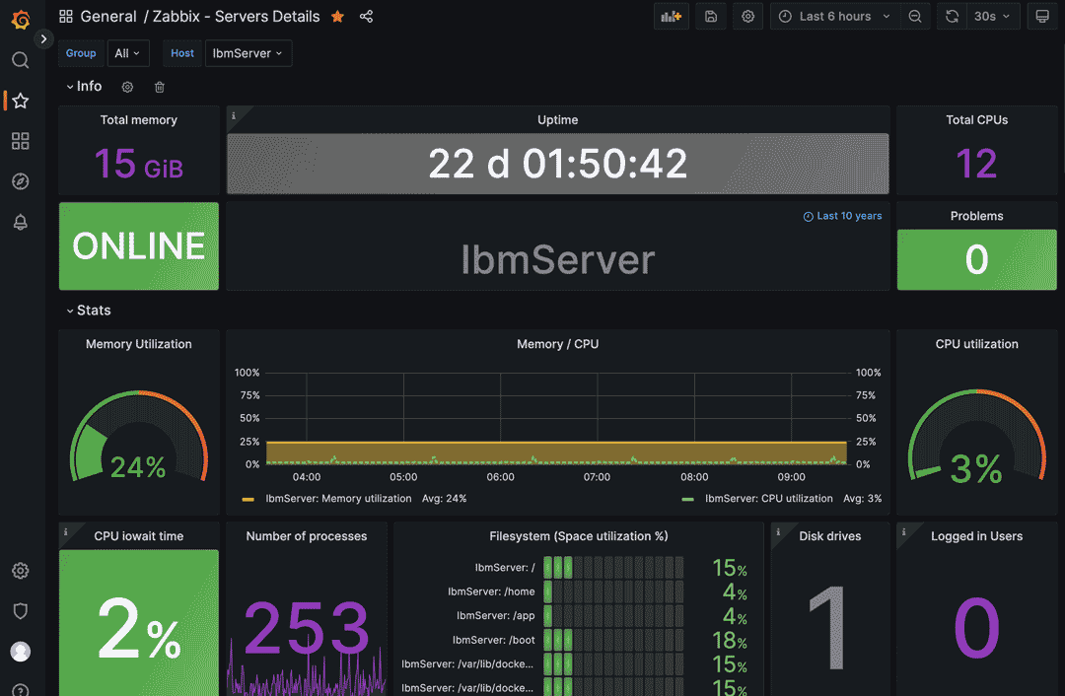Open the Total memory panel title menu
Screen dimensions: 1065x696
[139, 119]
